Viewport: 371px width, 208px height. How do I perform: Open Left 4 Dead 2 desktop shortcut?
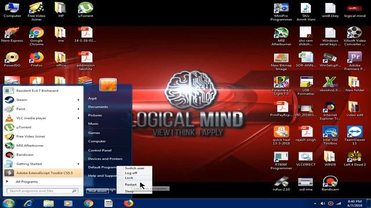click(x=354, y=158)
